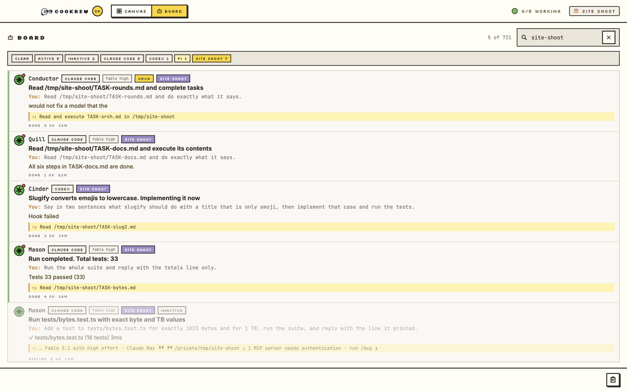
Task: Click the Clear filters button
Action: pos(22,59)
